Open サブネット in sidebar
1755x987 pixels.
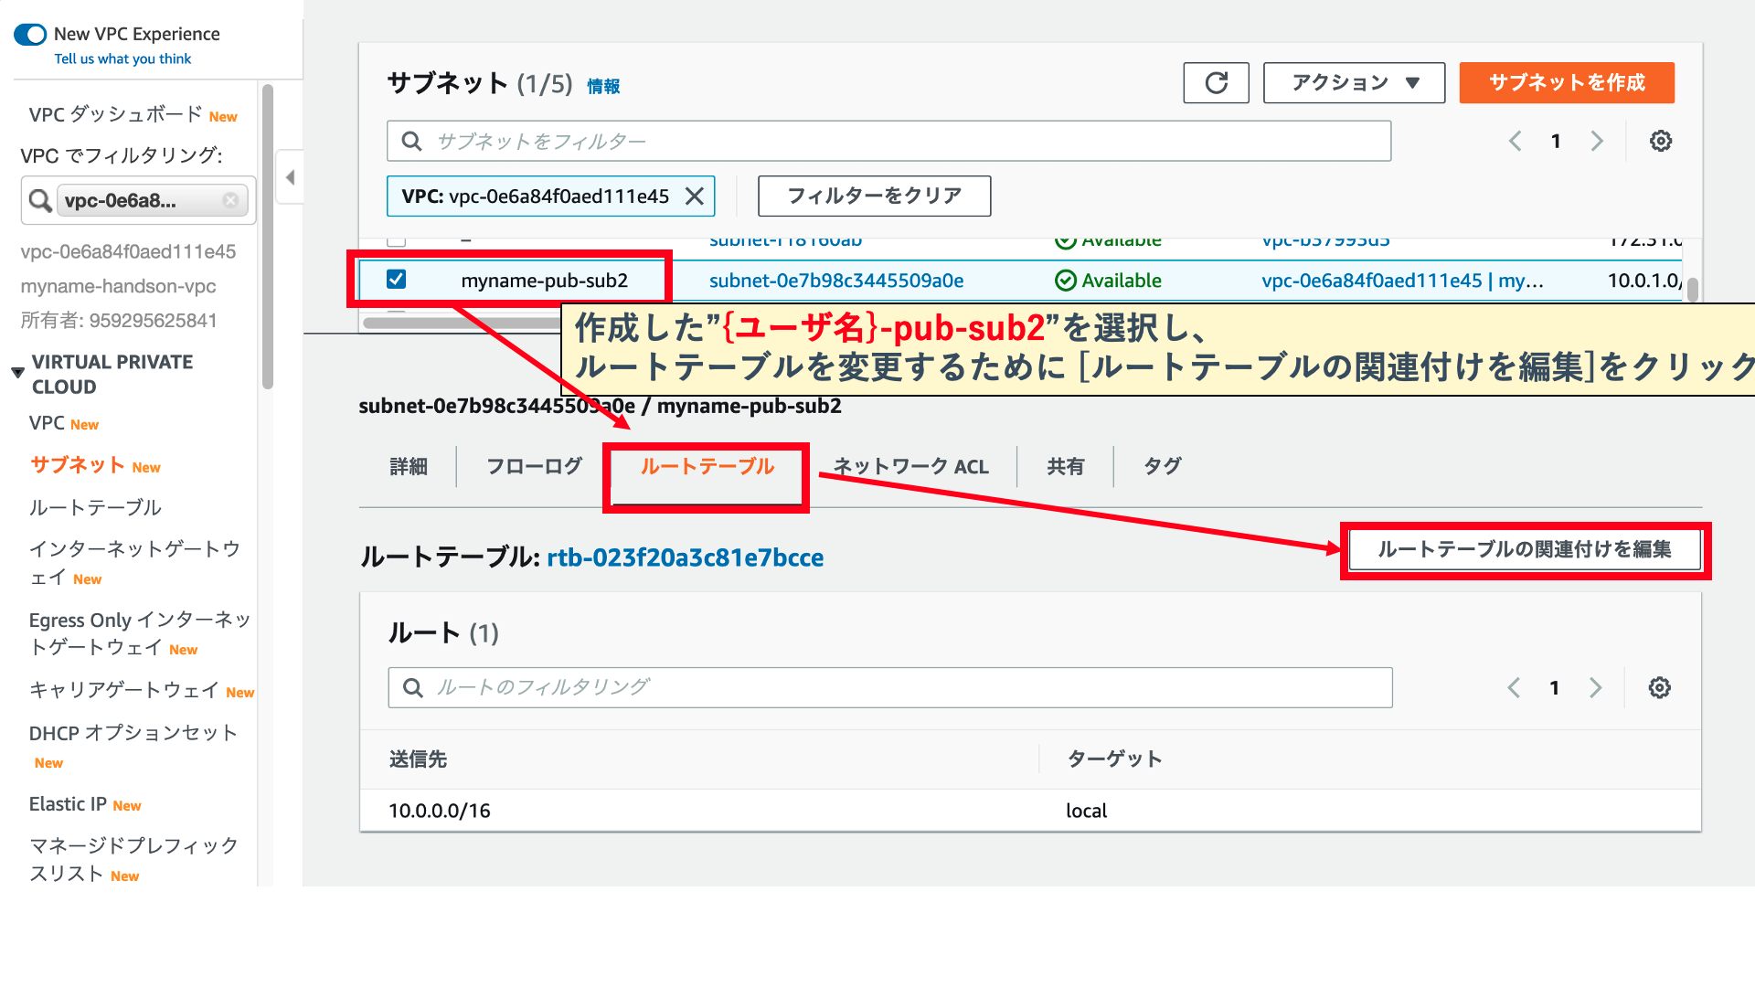pyautogui.click(x=77, y=465)
